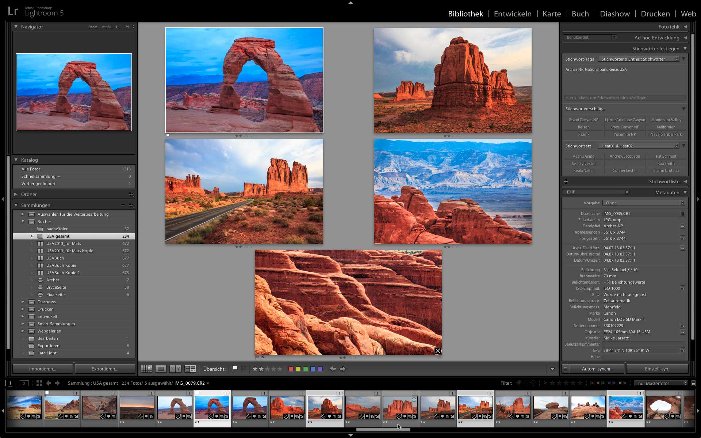The image size is (701, 438).
Task: Toggle the filter switch at filmstrip right
Action: (693, 383)
